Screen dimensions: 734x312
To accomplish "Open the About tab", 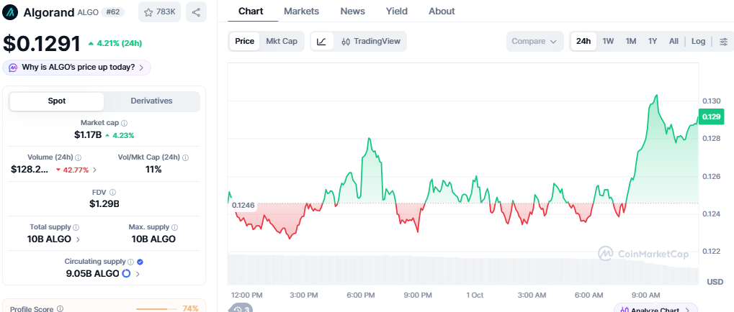I will (442, 12).
